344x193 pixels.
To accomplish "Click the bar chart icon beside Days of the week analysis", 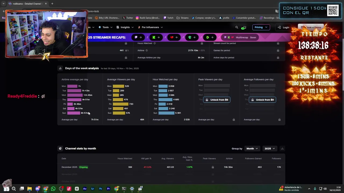I will coord(60,68).
